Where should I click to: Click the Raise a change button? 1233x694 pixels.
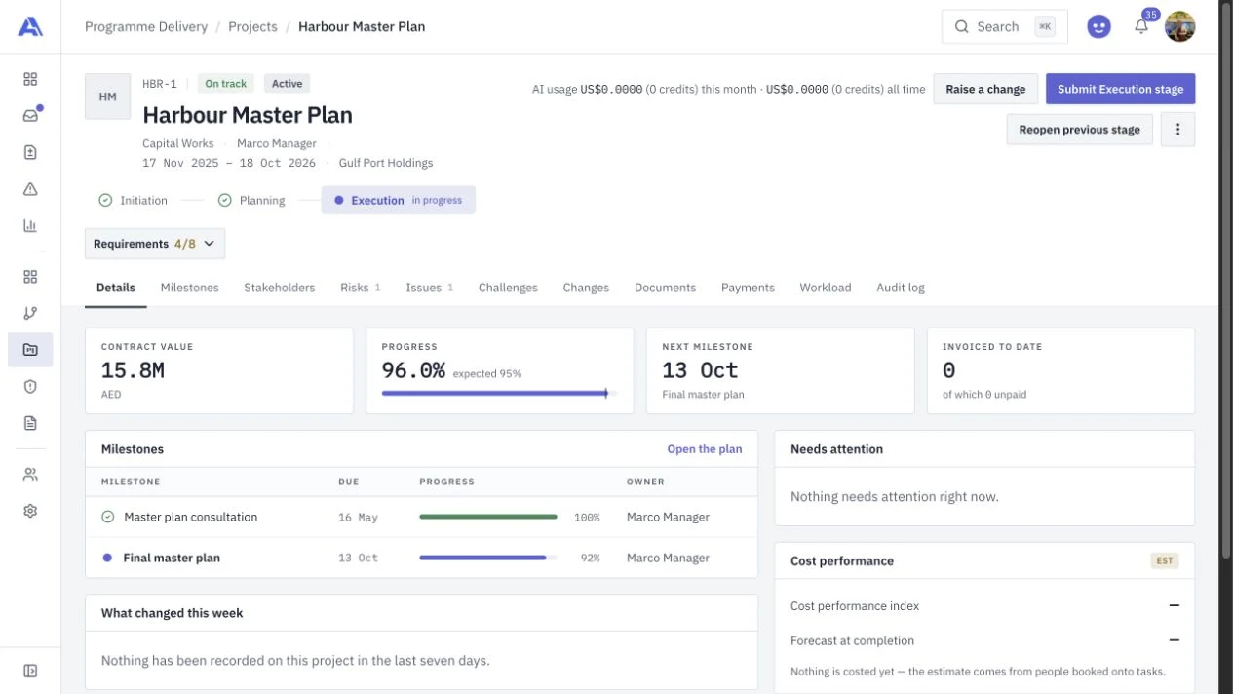985,89
